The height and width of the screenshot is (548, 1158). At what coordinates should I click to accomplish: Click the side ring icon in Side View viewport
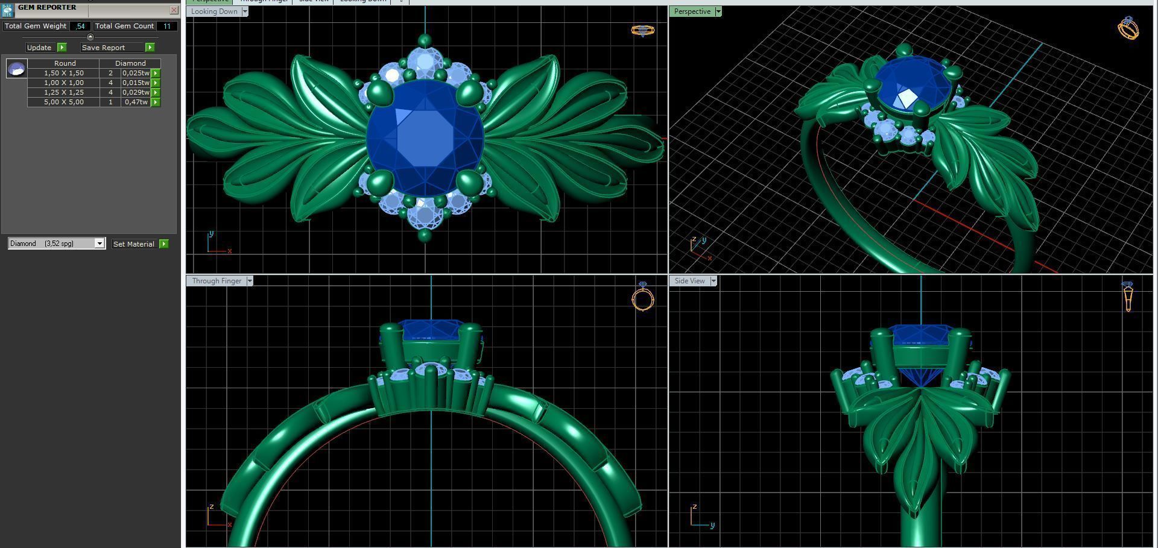click(x=1128, y=297)
